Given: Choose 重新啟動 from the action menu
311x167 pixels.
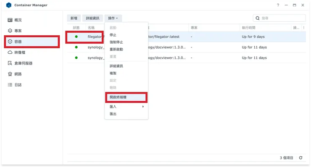Looking at the screenshot, I should [x=127, y=50].
